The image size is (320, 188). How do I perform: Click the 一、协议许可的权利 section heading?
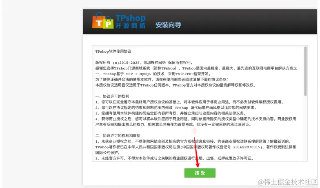point(112,96)
